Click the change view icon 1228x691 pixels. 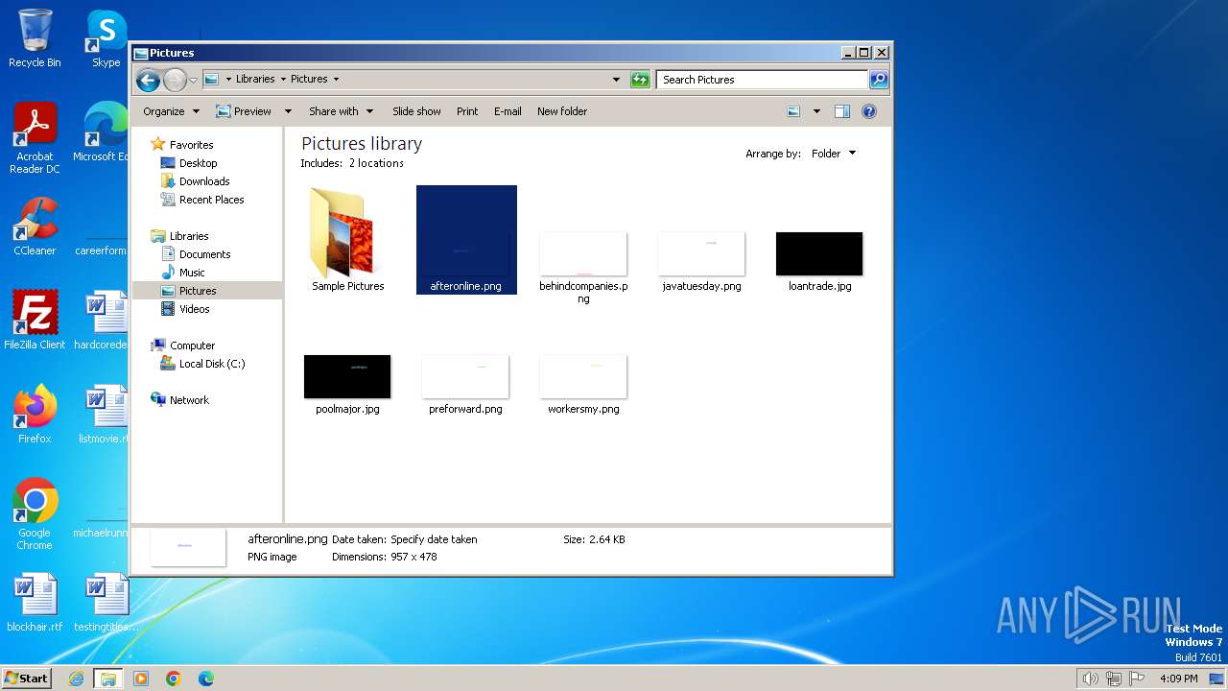[793, 111]
